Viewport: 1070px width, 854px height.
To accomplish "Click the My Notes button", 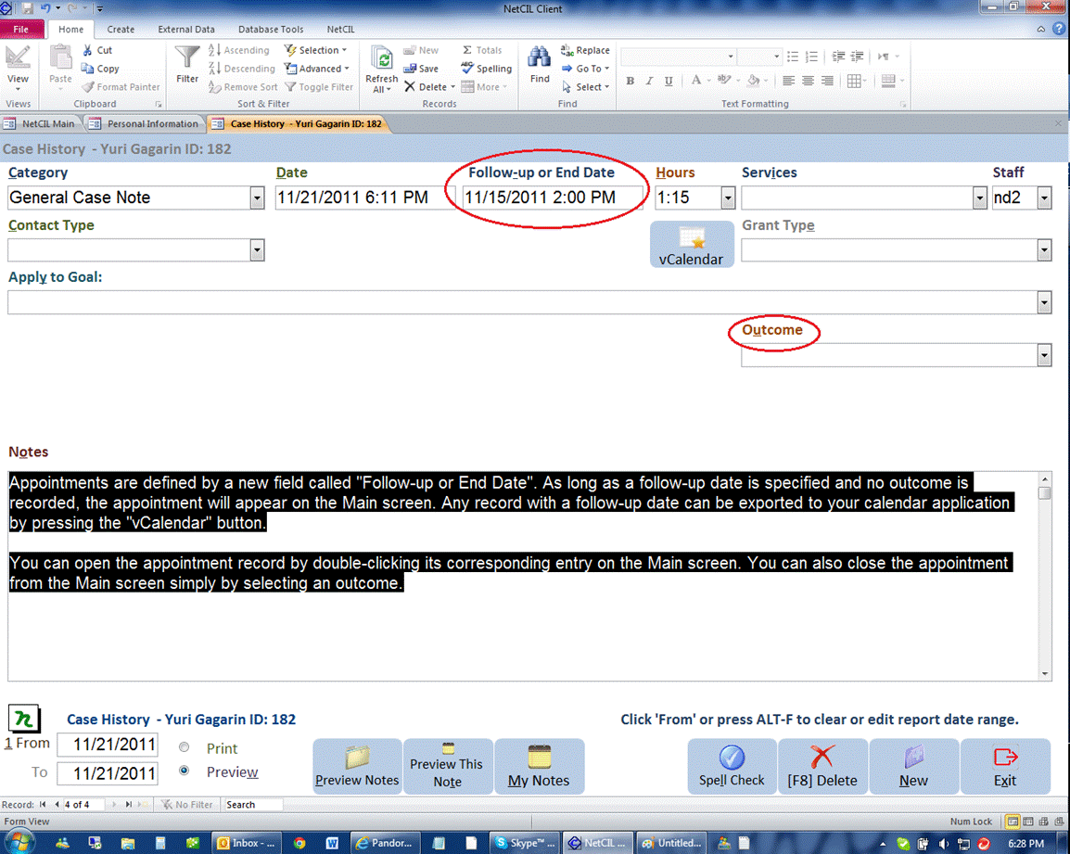I will (x=539, y=766).
